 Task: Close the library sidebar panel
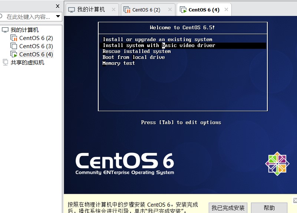click(x=58, y=6)
